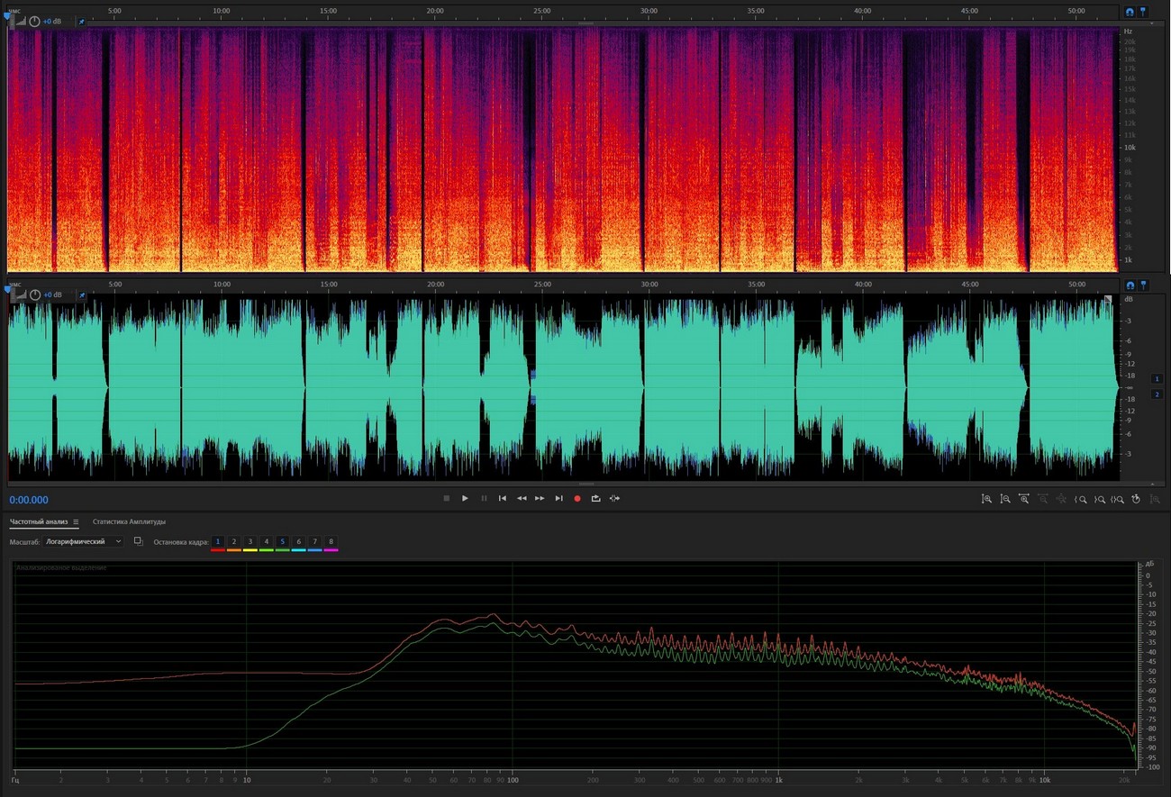Click the red Record button
Viewport: 1171px width, 797px height.
point(577,498)
